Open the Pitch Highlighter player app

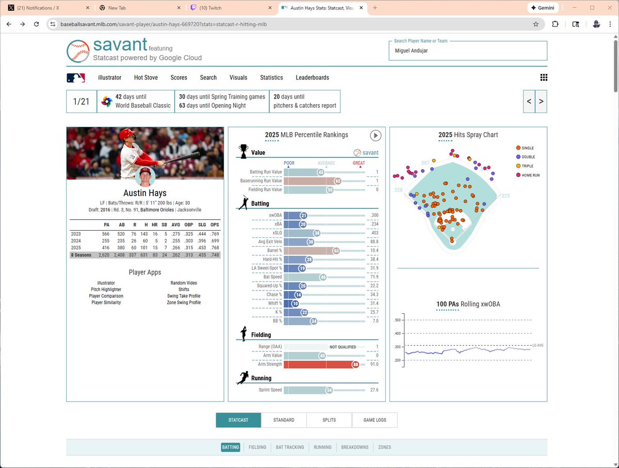tap(106, 289)
